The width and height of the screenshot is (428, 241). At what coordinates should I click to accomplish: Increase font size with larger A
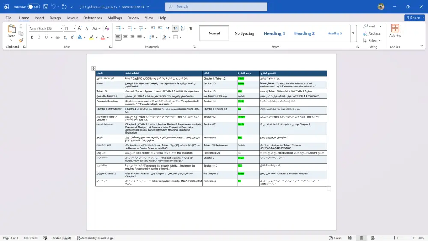coord(80,28)
